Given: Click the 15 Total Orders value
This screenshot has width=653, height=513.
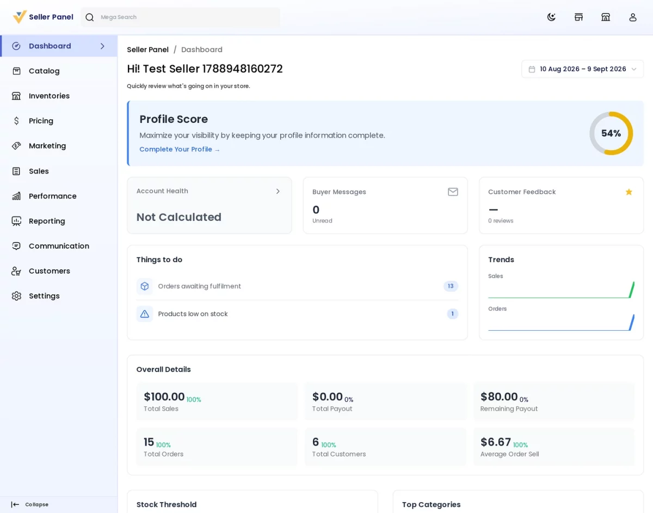Looking at the screenshot, I should (149, 442).
